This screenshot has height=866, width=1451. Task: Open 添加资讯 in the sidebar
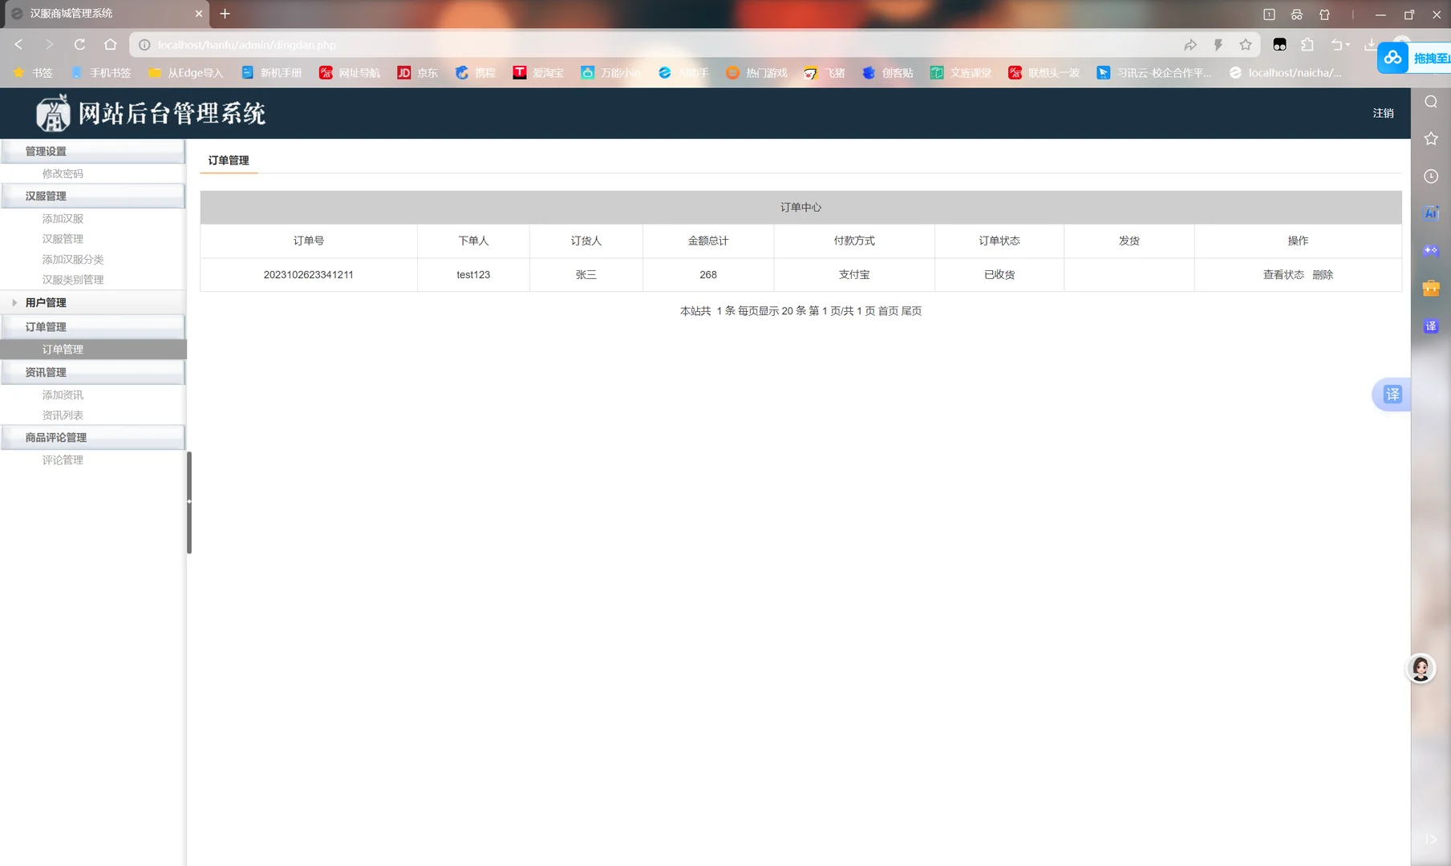63,395
